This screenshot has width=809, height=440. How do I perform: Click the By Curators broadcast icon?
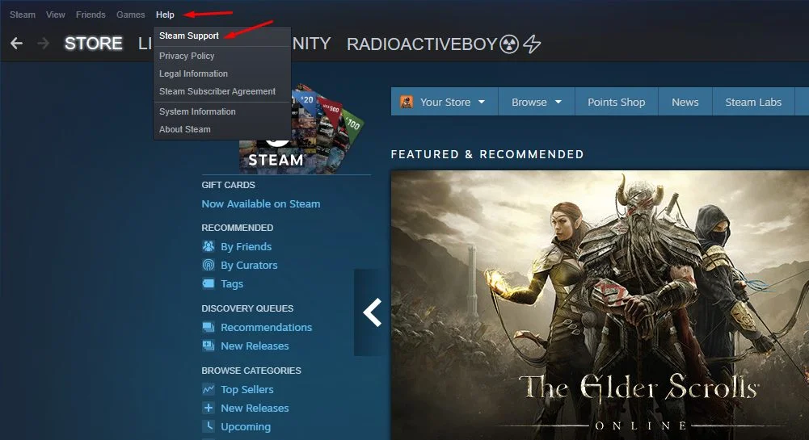[209, 265]
